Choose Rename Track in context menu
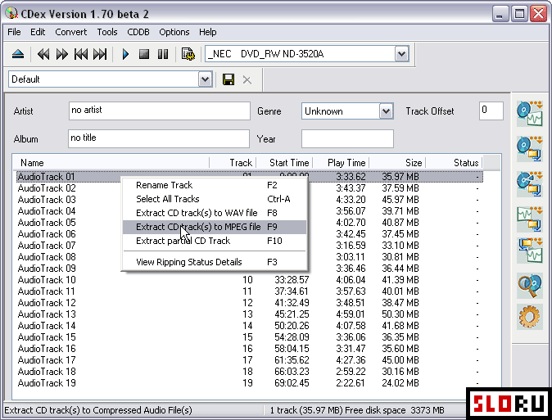552x420 pixels. (215, 185)
